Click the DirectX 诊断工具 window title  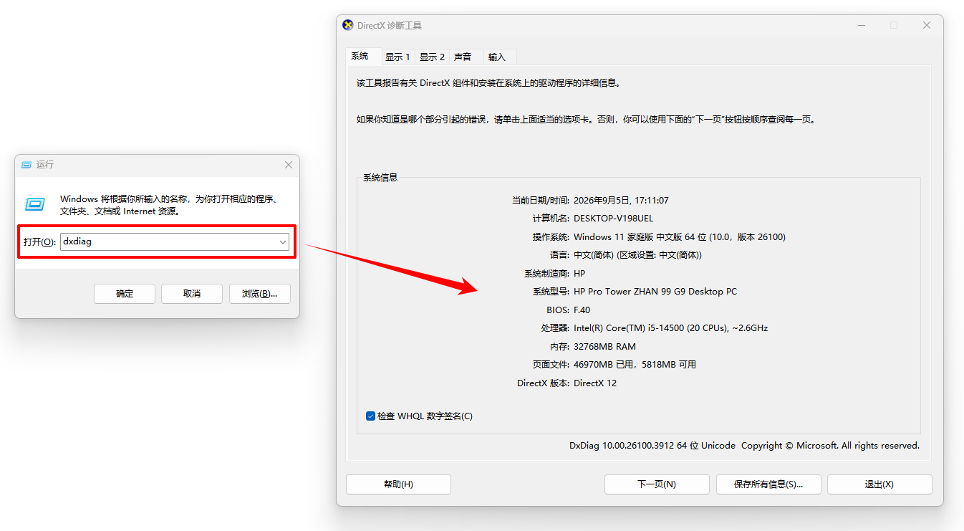click(390, 25)
